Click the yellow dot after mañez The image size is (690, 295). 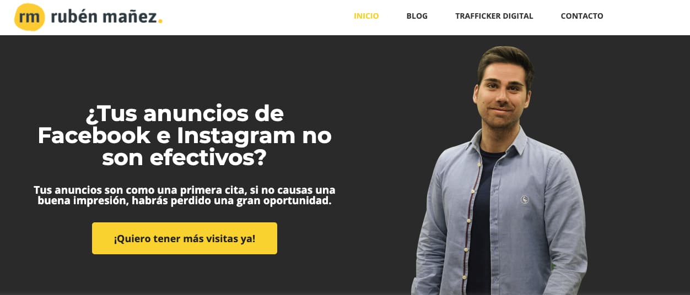160,22
